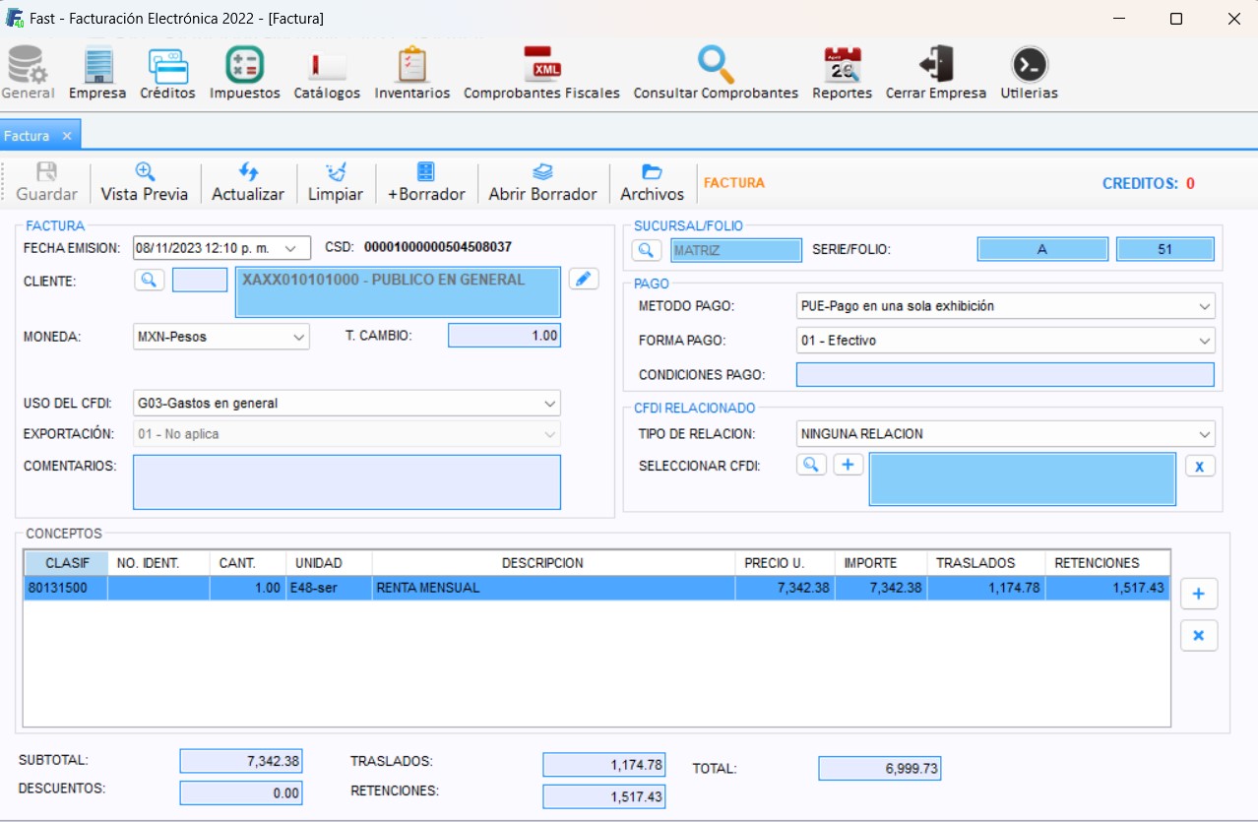The width and height of the screenshot is (1258, 822).
Task: Switch to the Factura tab
Action: coord(28,136)
